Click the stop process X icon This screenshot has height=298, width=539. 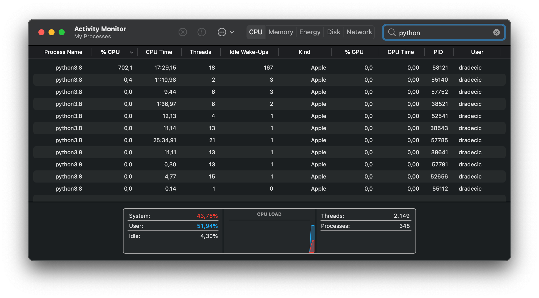(x=183, y=32)
